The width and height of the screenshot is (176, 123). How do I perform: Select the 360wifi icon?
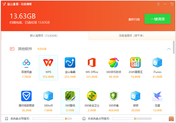click(48, 96)
